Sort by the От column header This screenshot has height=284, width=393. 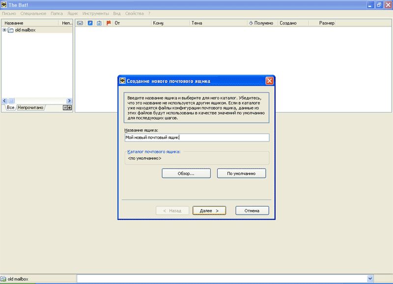tap(132, 23)
